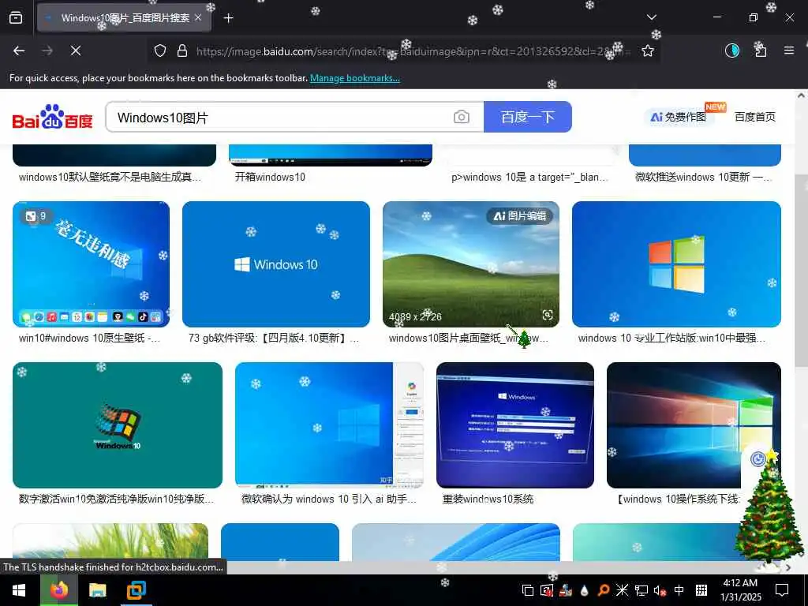Click caption windows10默认壁纸竟不是电脑生成真
808x606 pixels.
110,178
